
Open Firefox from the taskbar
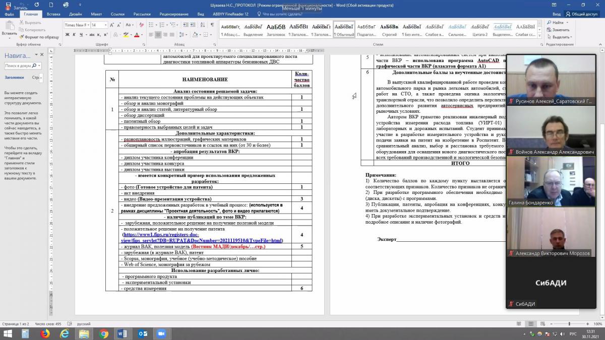coord(45,333)
